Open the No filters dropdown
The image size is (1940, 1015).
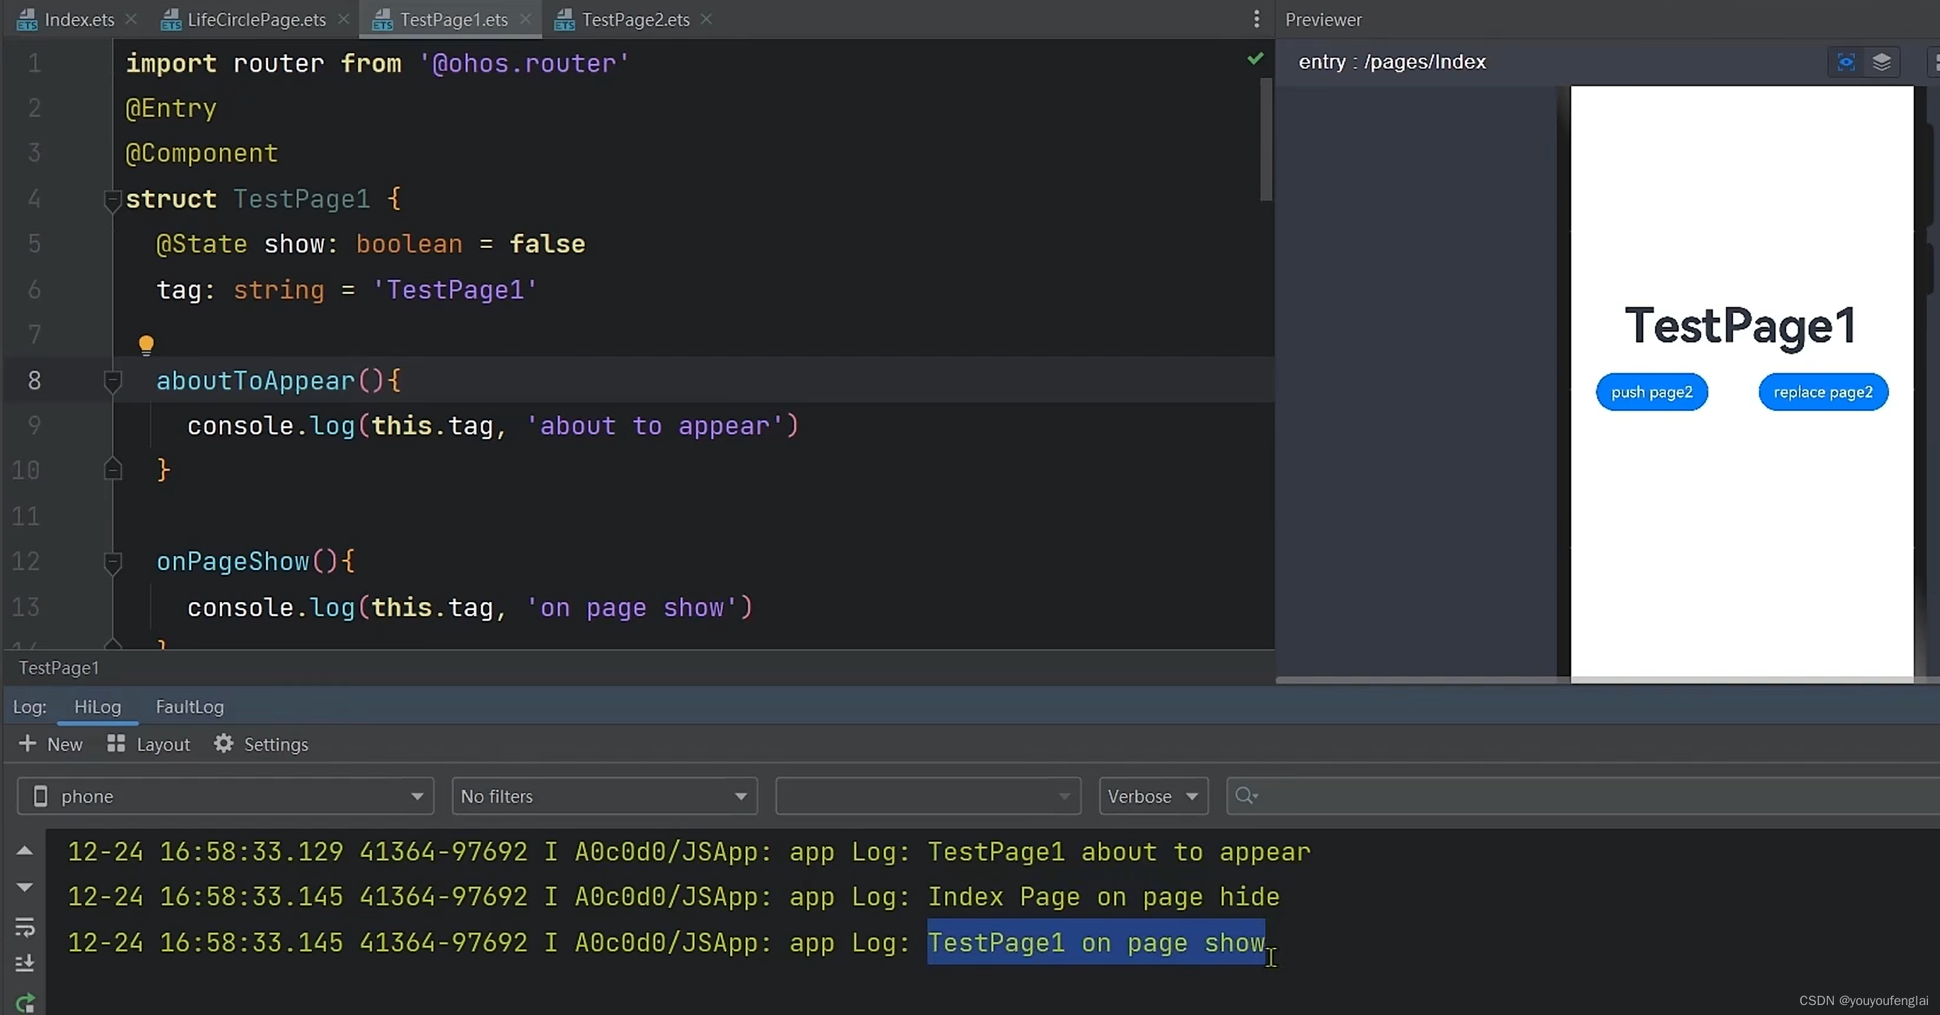coord(604,796)
